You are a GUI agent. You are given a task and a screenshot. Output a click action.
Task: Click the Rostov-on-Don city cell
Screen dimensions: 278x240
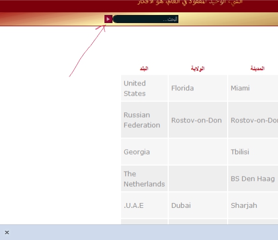click(253, 120)
